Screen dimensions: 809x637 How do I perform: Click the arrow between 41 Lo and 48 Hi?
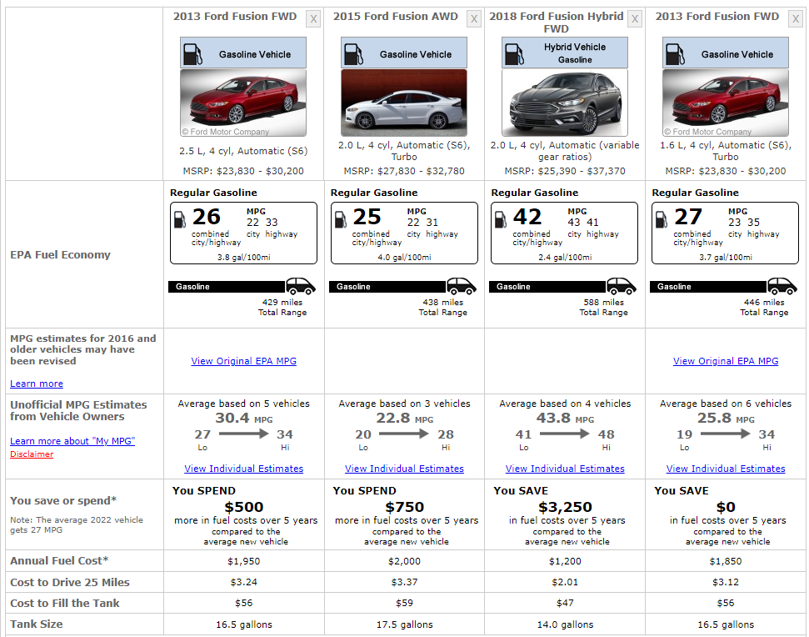click(564, 434)
